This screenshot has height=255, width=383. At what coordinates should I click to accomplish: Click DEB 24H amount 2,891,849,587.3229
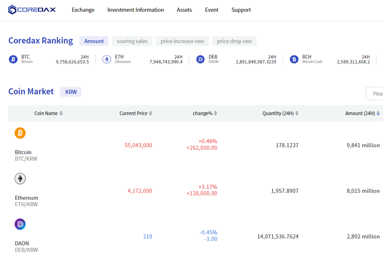[x=256, y=62]
